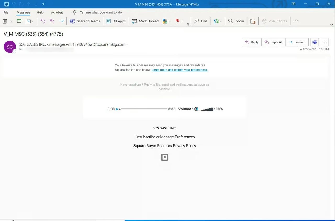Archive this message
This screenshot has height=221, width=335.
point(19,21)
